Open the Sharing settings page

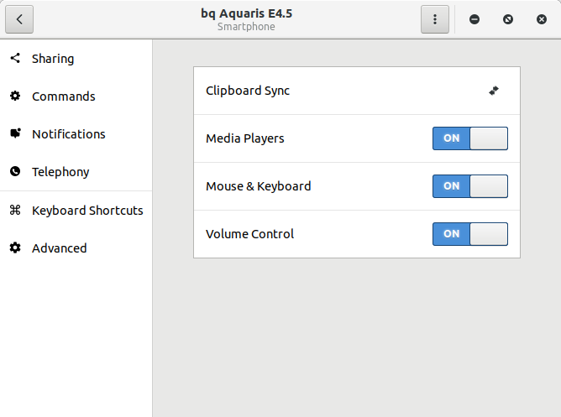click(x=53, y=59)
